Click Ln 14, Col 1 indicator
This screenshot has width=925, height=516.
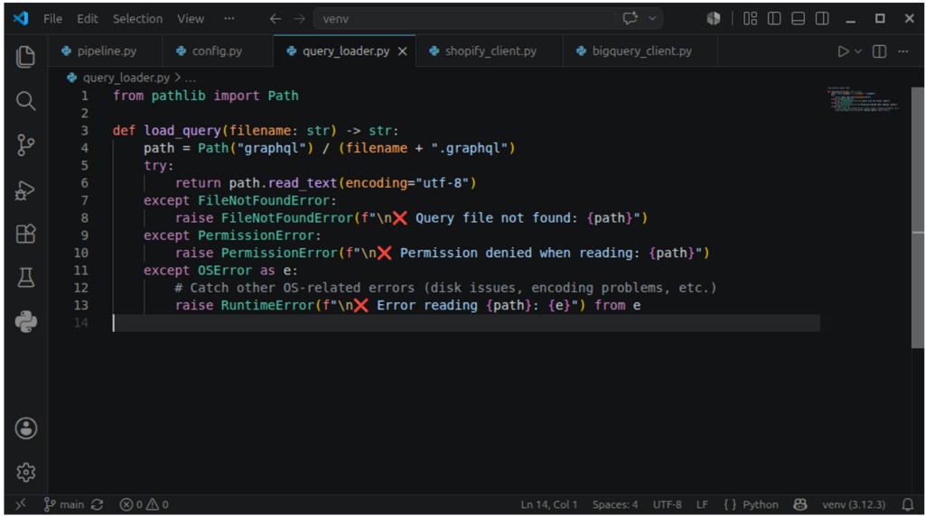pos(548,505)
